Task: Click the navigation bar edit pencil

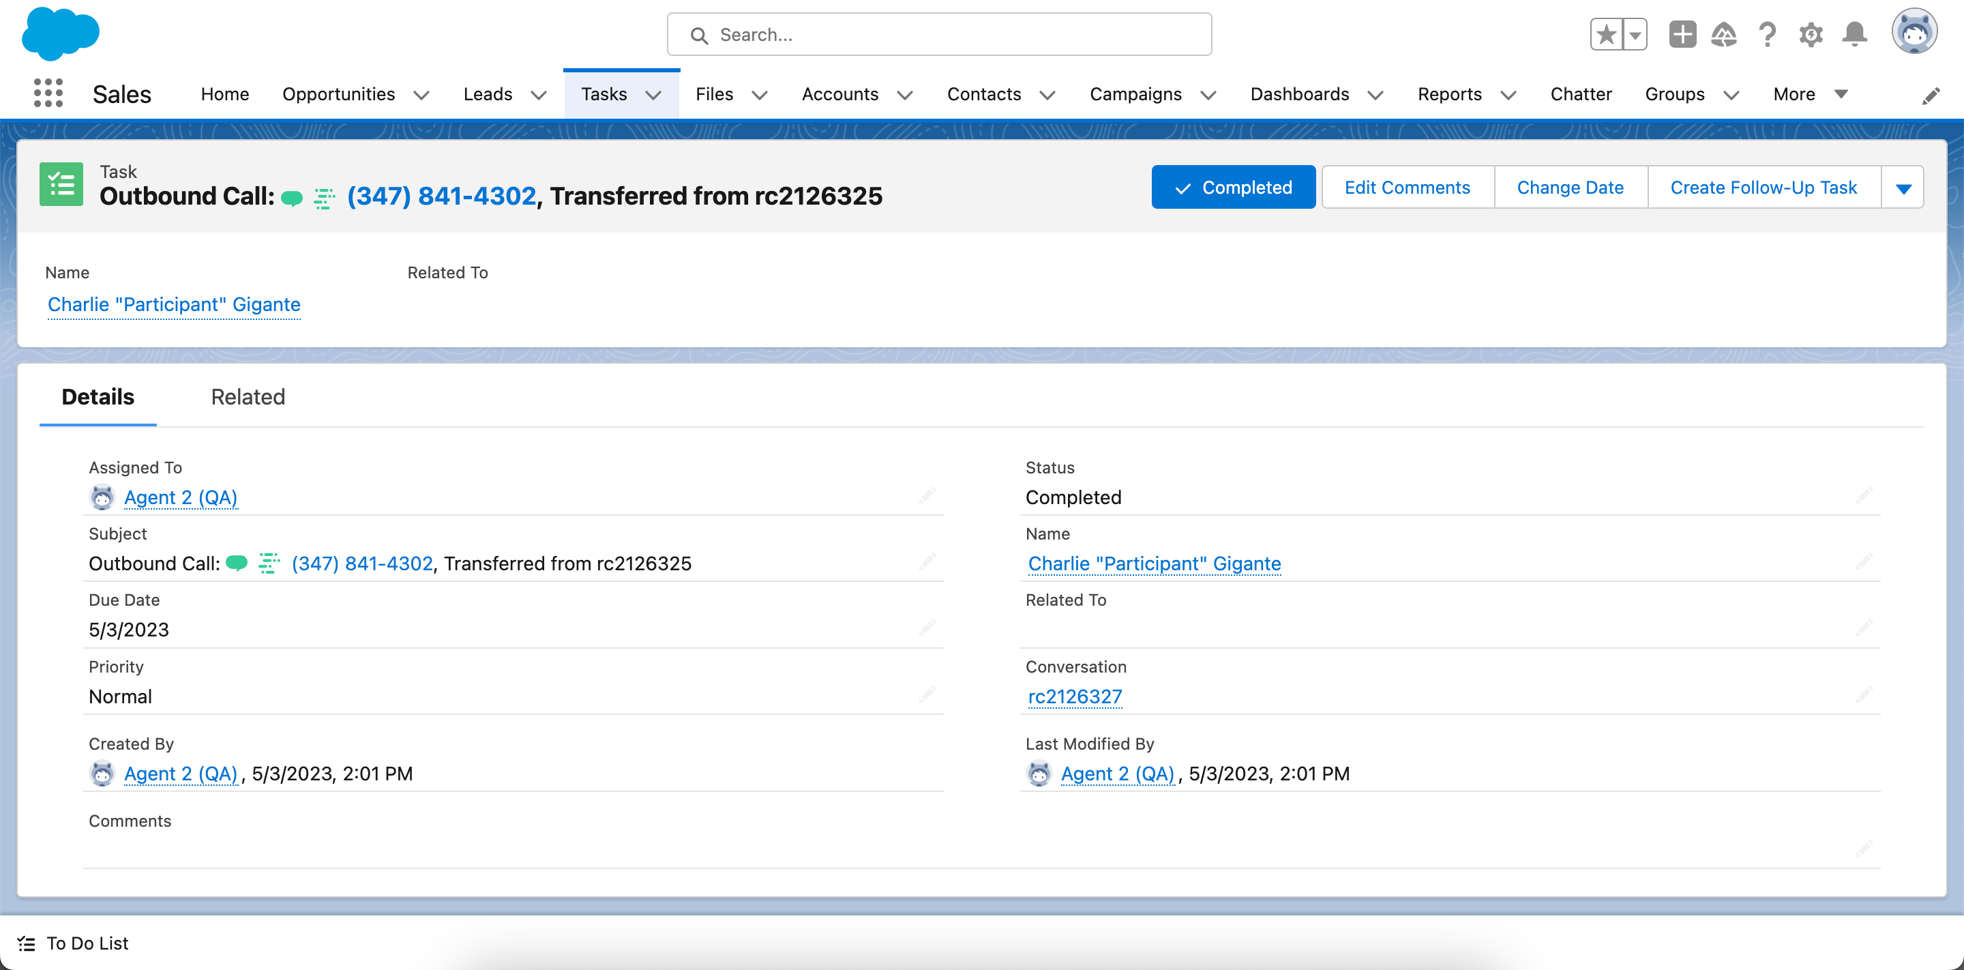Action: tap(1931, 95)
